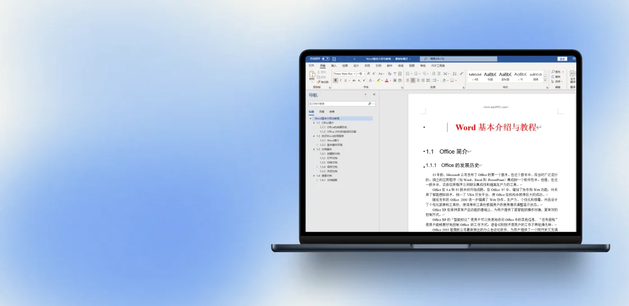Viewport: 629px width, 306px height.
Task: Click the Bullets list icon
Action: pos(408,73)
